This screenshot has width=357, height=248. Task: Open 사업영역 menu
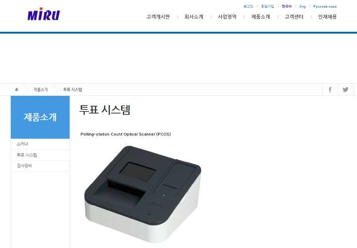coord(227,17)
